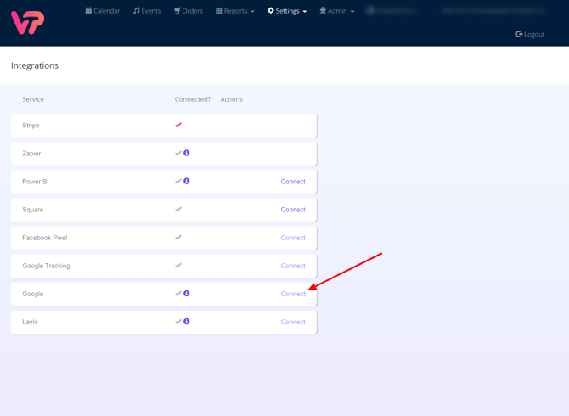Connect the Power BI integration
Viewport: 569px width, 416px height.
(x=293, y=182)
